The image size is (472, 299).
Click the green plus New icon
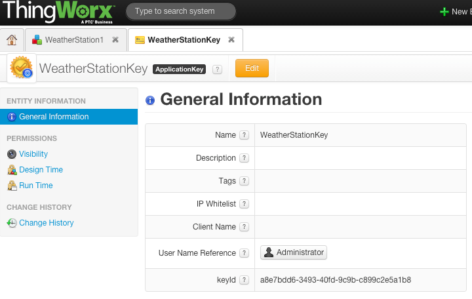click(x=444, y=12)
